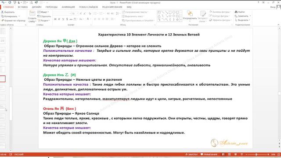Click ЗАМЕТКИ (Notes) in status bar

pyautogui.click(x=191, y=154)
